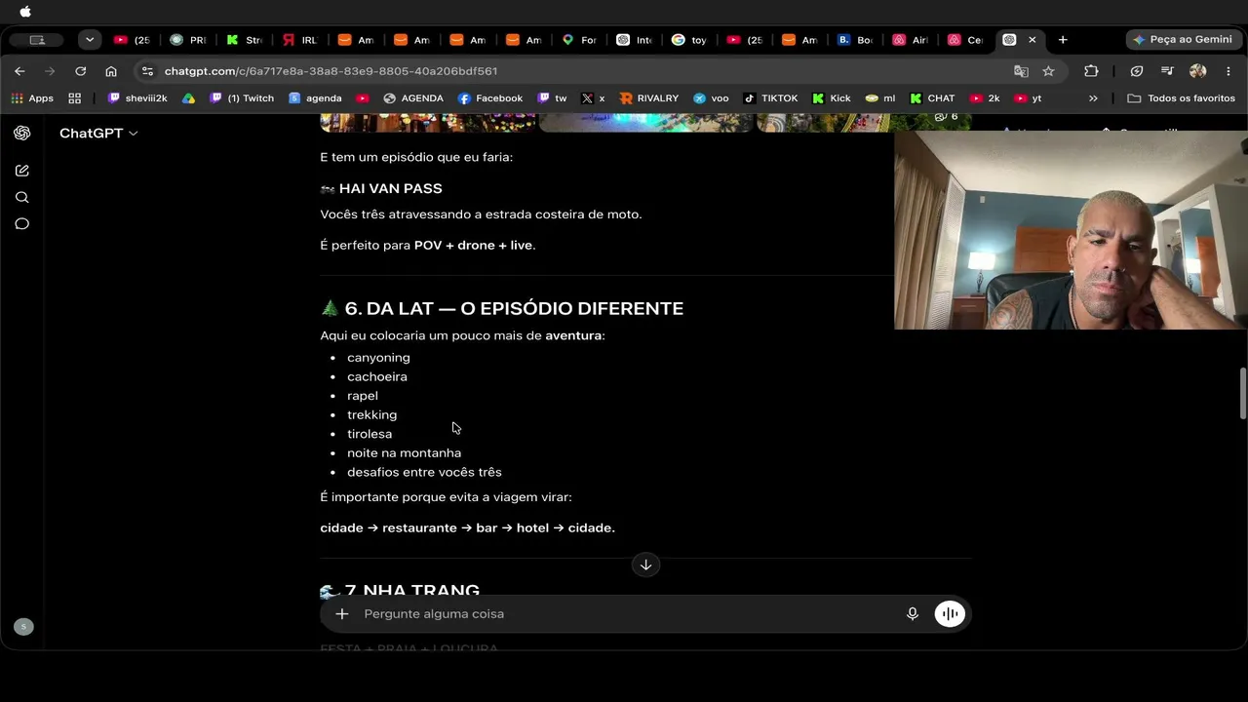Image resolution: width=1248 pixels, height=702 pixels.
Task: Open the tab groups grid icon in the bookmarks bar
Action: coord(75,98)
